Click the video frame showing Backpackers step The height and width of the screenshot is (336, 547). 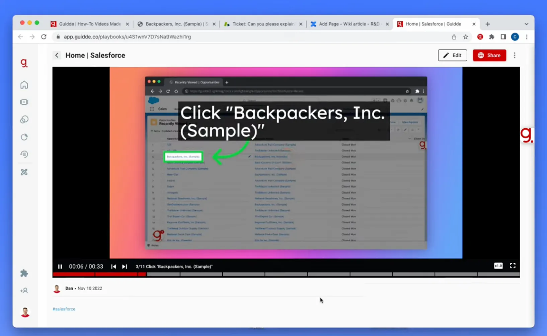[x=286, y=163]
